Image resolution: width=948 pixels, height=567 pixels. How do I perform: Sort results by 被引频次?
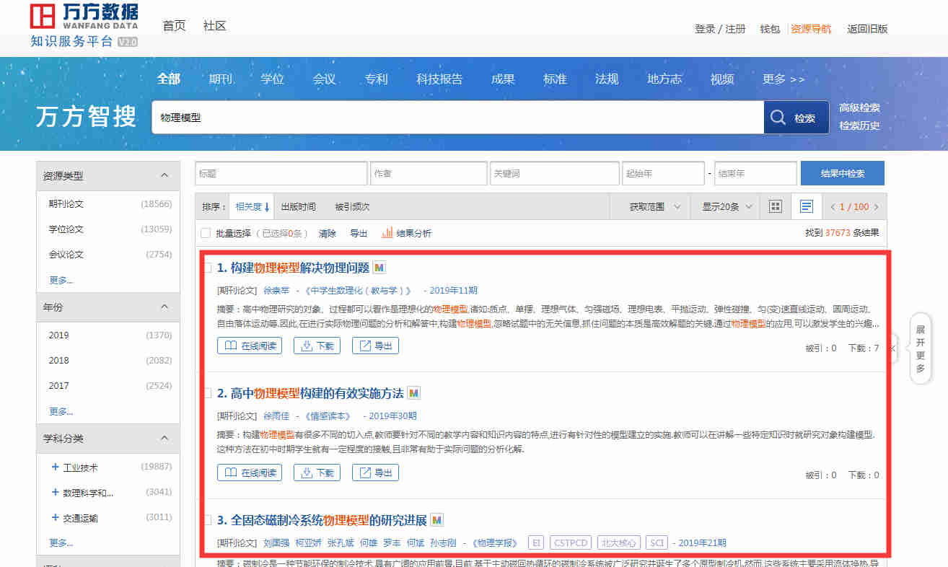[352, 207]
